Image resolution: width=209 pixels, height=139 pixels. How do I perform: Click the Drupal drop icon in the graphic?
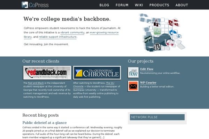[173, 32]
